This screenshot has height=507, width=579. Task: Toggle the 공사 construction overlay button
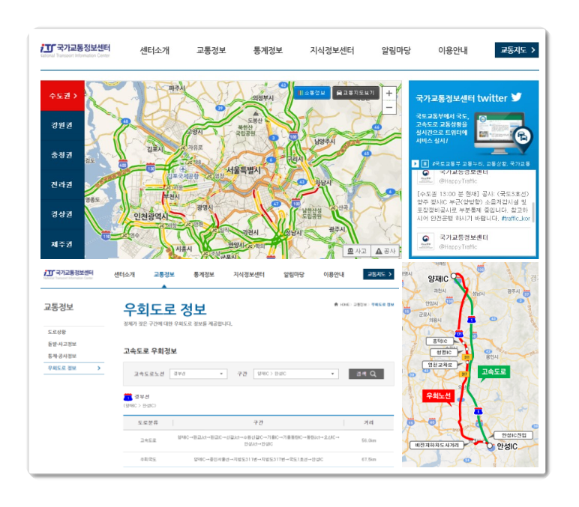(x=385, y=251)
